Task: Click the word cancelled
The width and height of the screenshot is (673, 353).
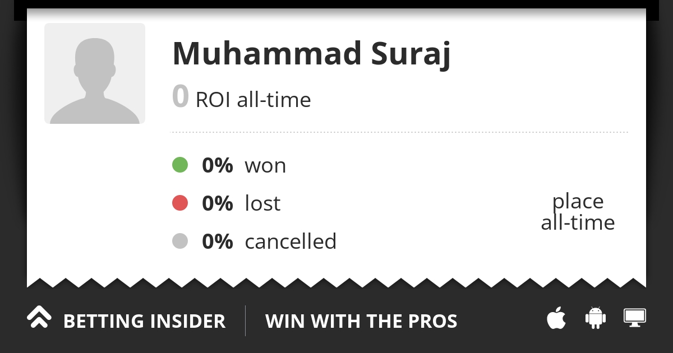Action: tap(291, 242)
